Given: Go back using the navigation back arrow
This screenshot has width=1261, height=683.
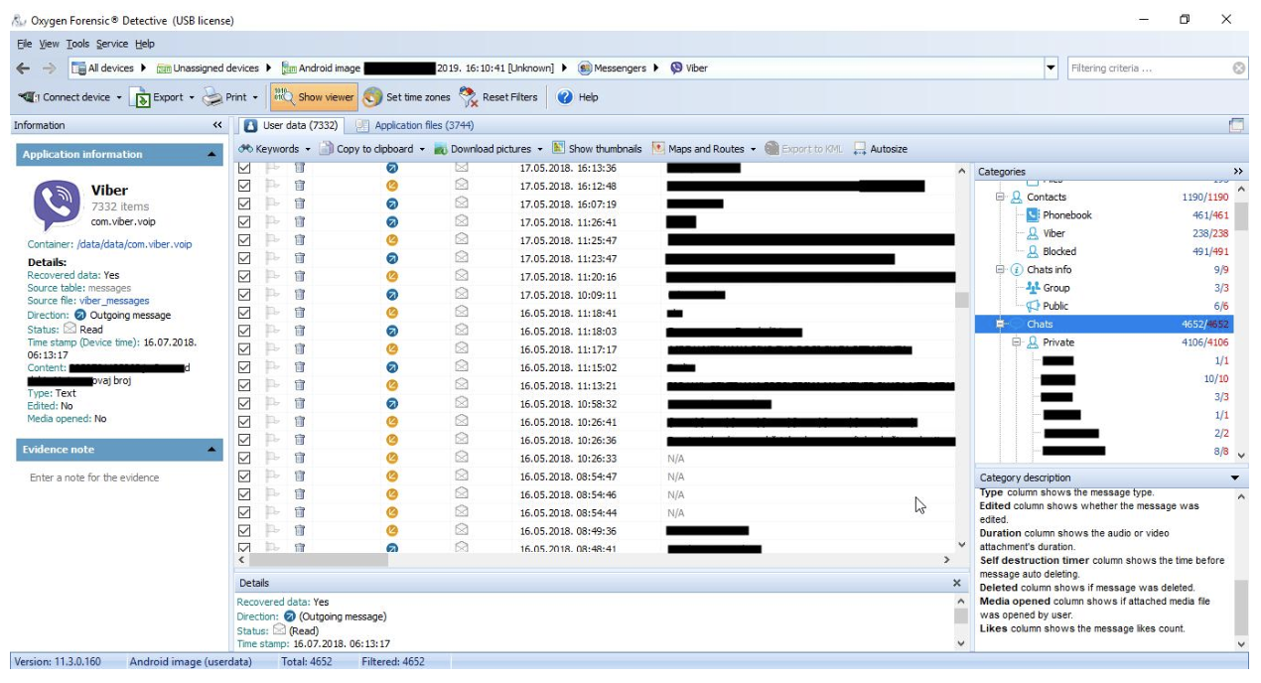Looking at the screenshot, I should 24,68.
